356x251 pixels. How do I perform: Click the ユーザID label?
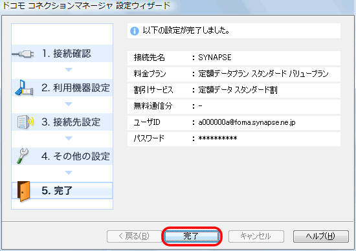147,122
